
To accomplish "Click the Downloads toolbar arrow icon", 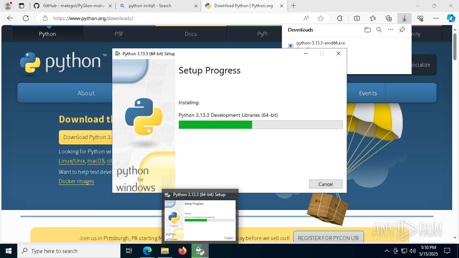I will [404, 18].
